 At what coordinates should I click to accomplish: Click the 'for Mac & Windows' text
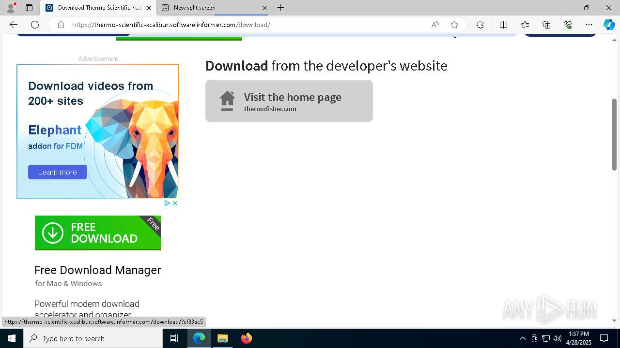click(68, 284)
